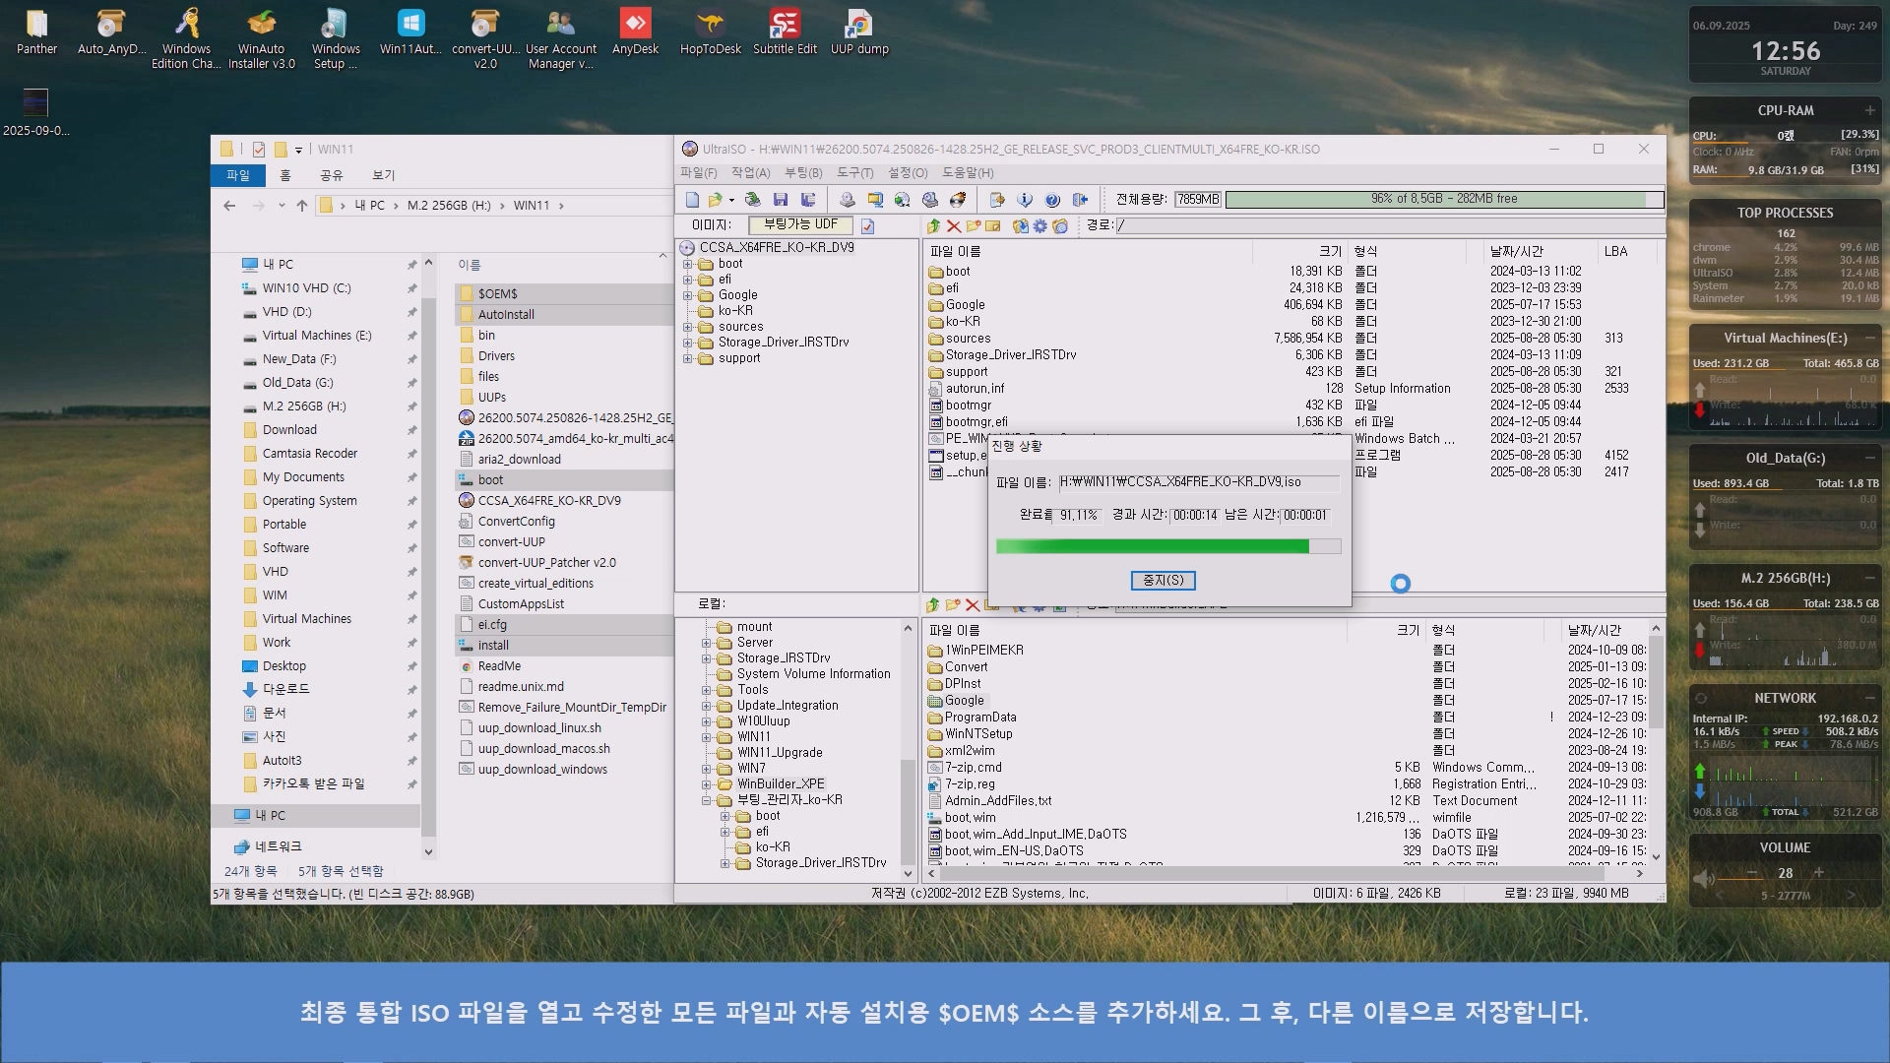1890x1063 pixels.
Task: Expand the Storage_Driver_IRSTDrv node in image tree
Action: pos(688,343)
